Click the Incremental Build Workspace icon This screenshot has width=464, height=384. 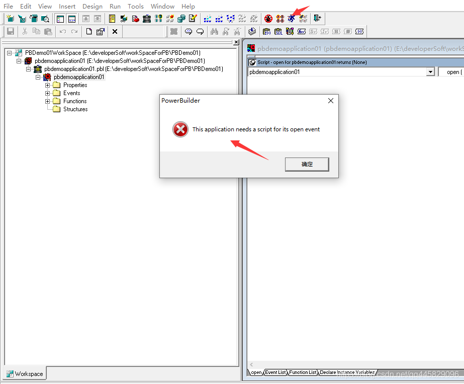208,19
